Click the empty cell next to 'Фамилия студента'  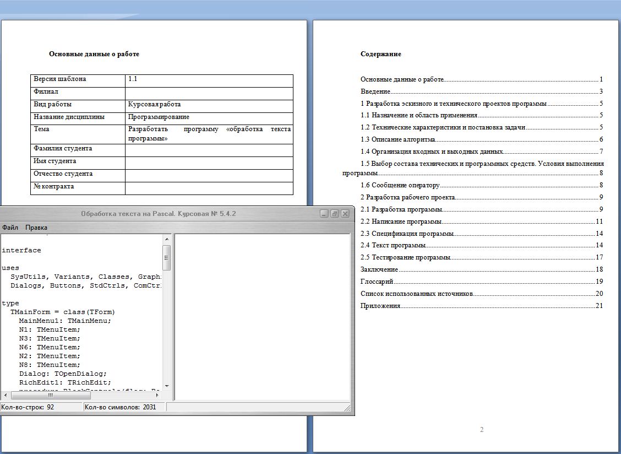coord(209,150)
